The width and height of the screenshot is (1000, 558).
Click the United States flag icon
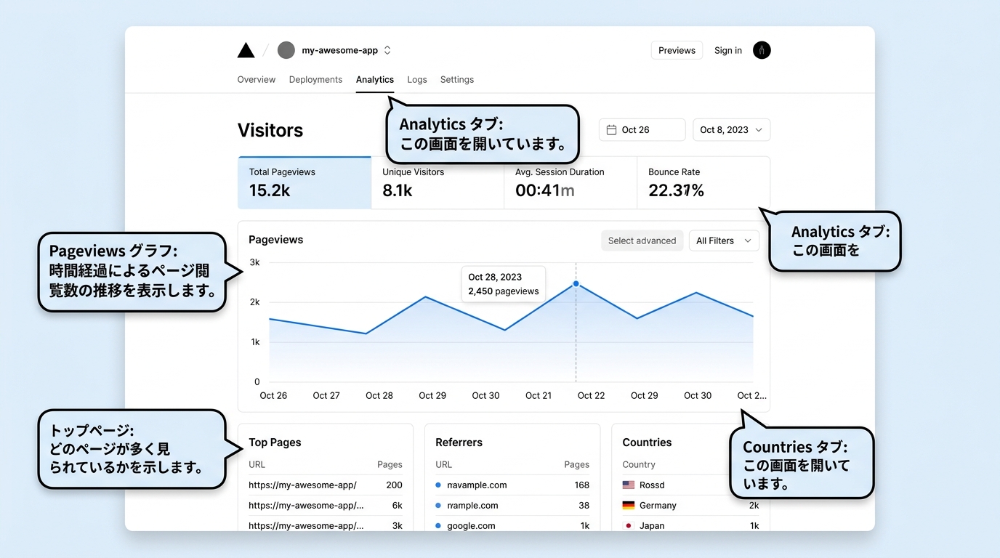click(629, 485)
